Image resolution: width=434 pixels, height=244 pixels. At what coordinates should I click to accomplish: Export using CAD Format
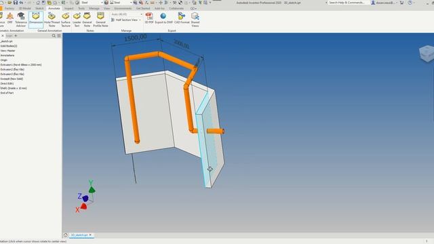coord(182,18)
